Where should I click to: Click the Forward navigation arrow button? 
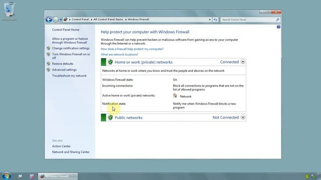(56, 19)
